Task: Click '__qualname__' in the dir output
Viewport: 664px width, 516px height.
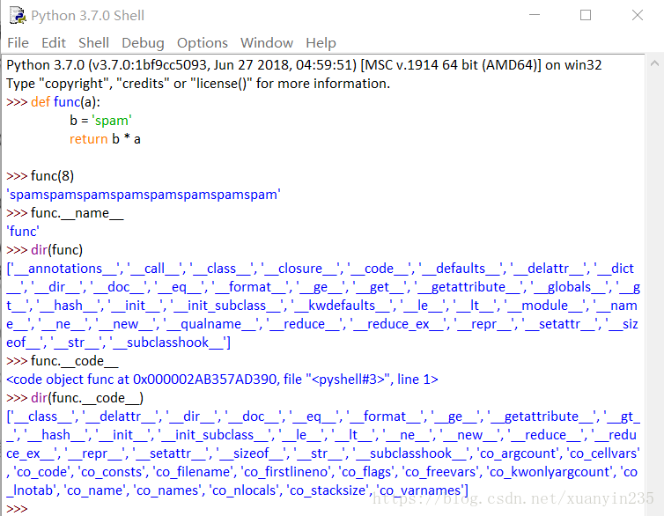Action: (x=210, y=324)
